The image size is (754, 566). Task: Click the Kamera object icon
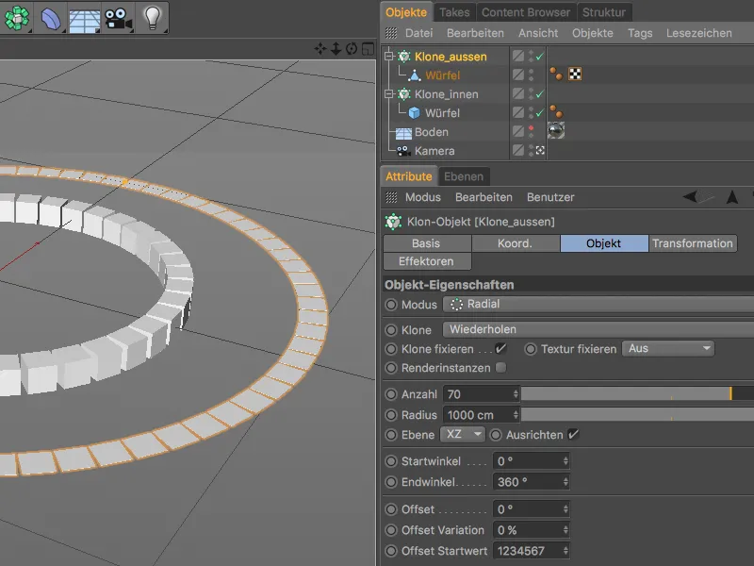(403, 151)
